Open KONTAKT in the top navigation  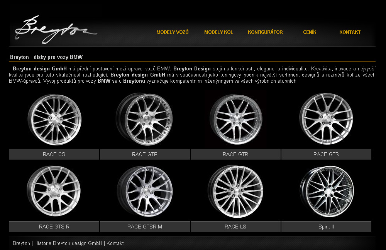[x=350, y=32]
